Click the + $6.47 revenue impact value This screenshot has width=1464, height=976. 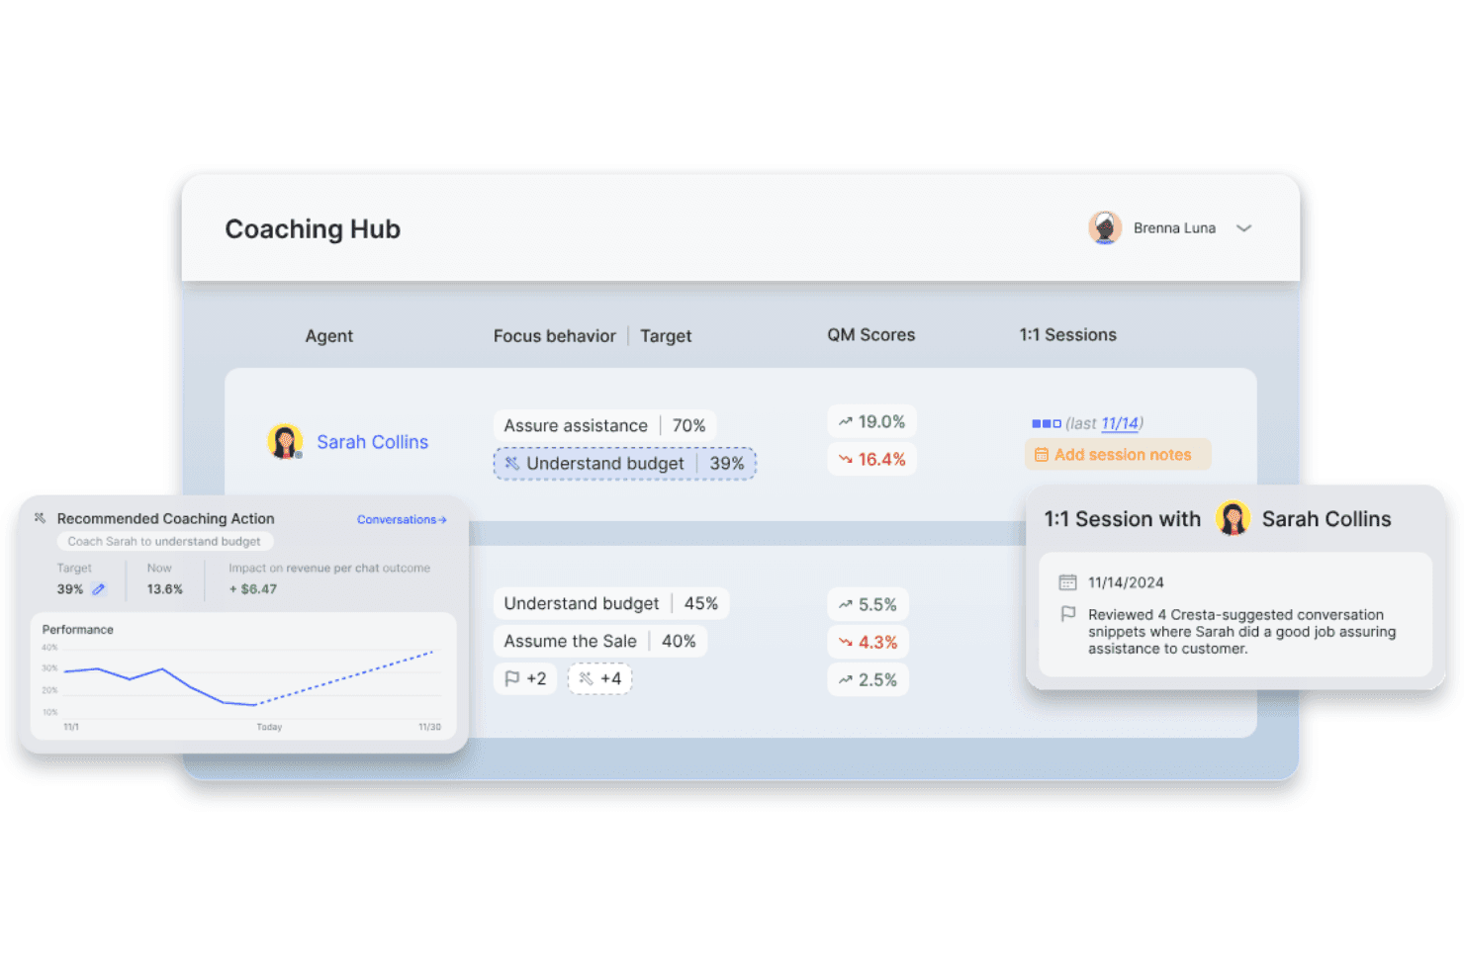click(x=253, y=589)
